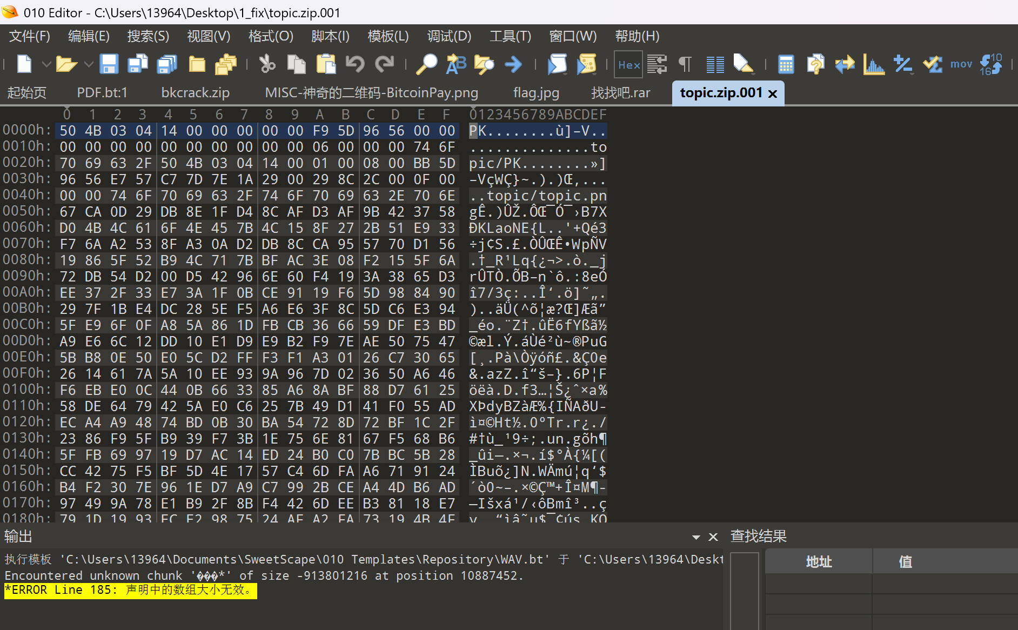Screen dimensions: 1018x630
Task: Expand the New file dropdown arrow
Action: coord(46,64)
